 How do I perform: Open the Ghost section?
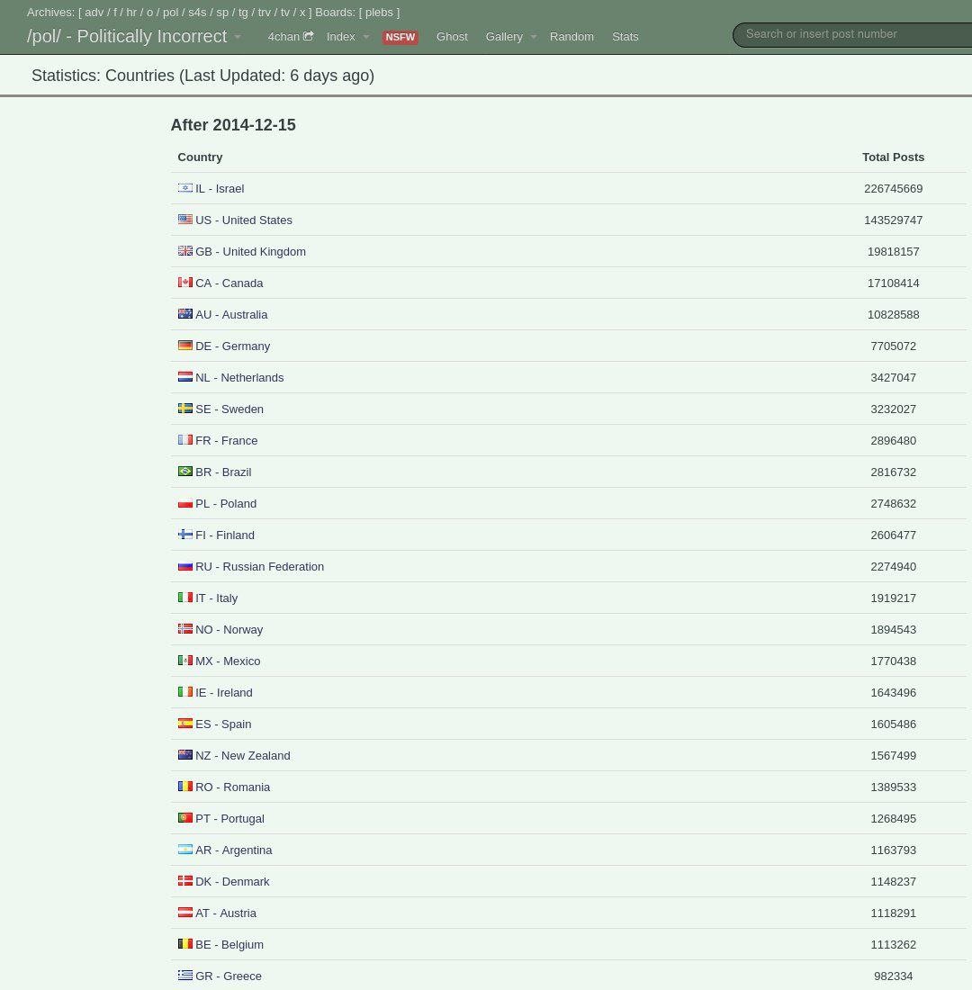452,36
